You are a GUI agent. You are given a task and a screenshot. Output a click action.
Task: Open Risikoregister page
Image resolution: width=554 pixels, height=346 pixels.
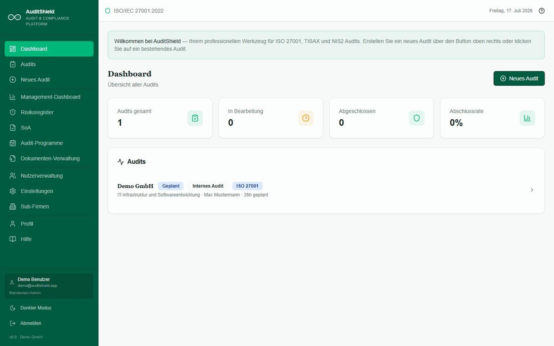tap(49, 112)
